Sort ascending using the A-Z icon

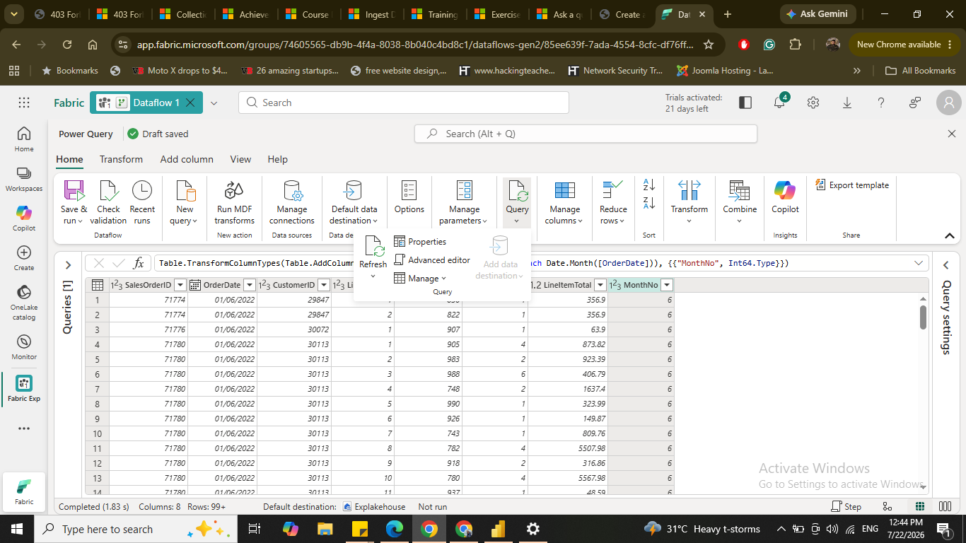[649, 185]
